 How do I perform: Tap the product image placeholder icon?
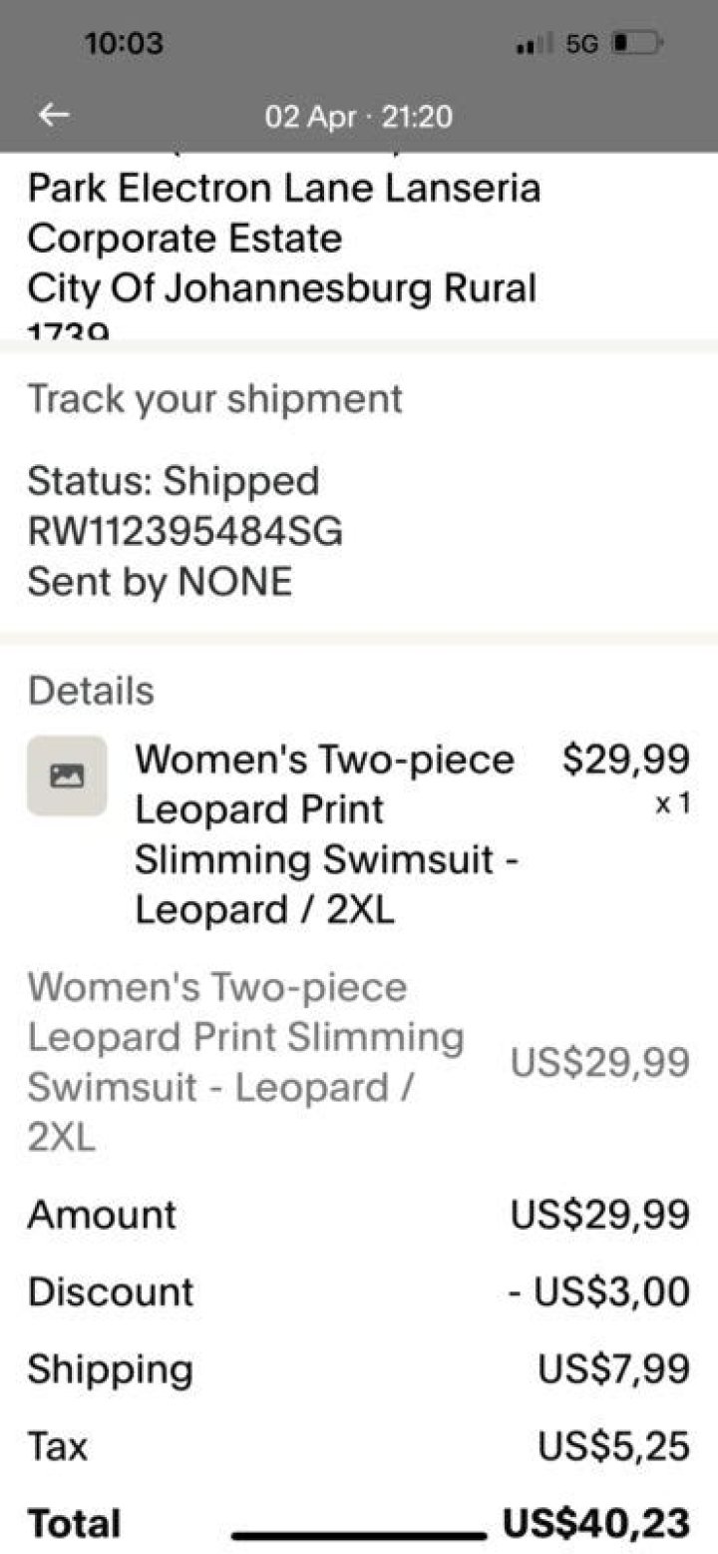[x=67, y=776]
